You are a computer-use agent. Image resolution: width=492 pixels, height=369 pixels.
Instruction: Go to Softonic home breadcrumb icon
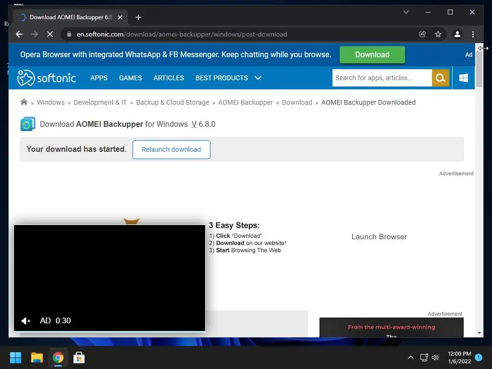coord(24,102)
